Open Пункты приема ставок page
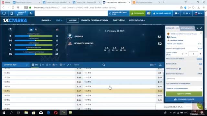This screenshot has width=207, height=116. (x=95, y=20)
